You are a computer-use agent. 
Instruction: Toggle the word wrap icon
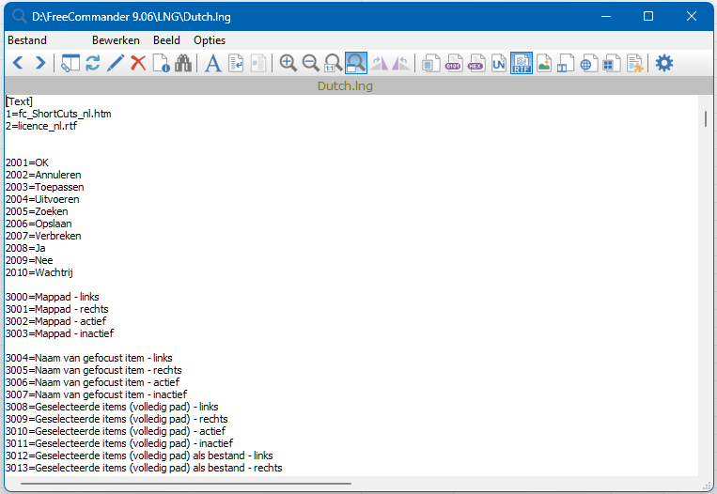click(237, 63)
